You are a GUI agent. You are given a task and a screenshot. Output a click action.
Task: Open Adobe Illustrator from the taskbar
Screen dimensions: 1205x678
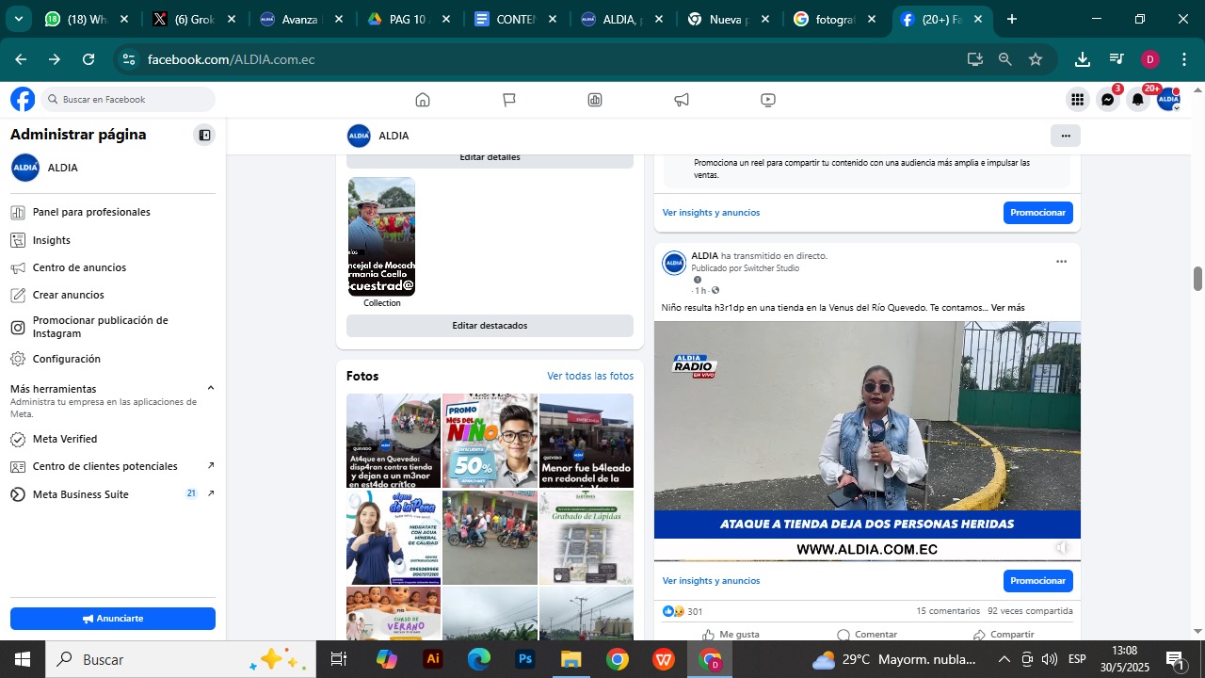pyautogui.click(x=433, y=659)
